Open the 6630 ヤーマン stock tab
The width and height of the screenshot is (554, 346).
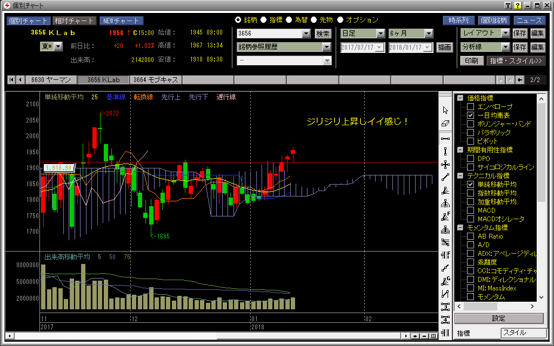point(51,80)
